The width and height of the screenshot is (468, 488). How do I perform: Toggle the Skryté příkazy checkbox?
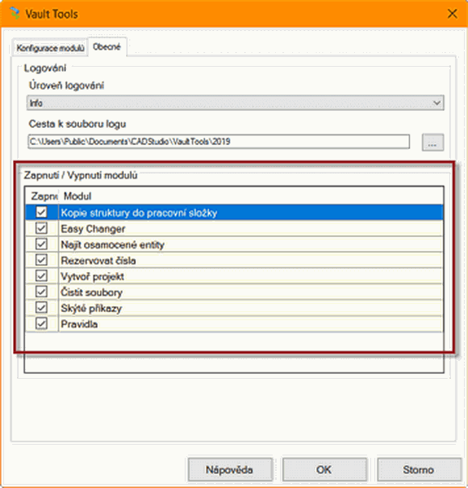point(42,308)
